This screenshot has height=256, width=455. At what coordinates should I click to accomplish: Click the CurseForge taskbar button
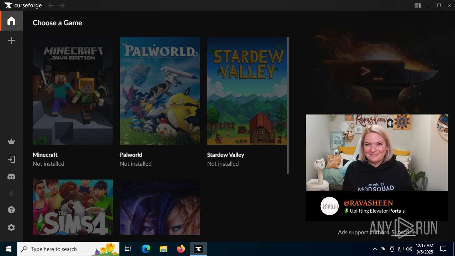click(x=198, y=249)
